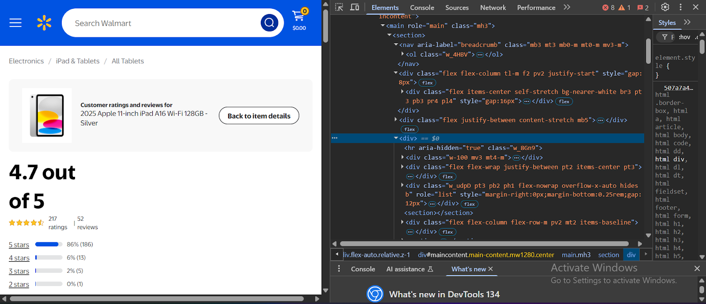Collapse the nav breadcrumb element node
This screenshot has height=304, width=706.
tap(396, 45)
